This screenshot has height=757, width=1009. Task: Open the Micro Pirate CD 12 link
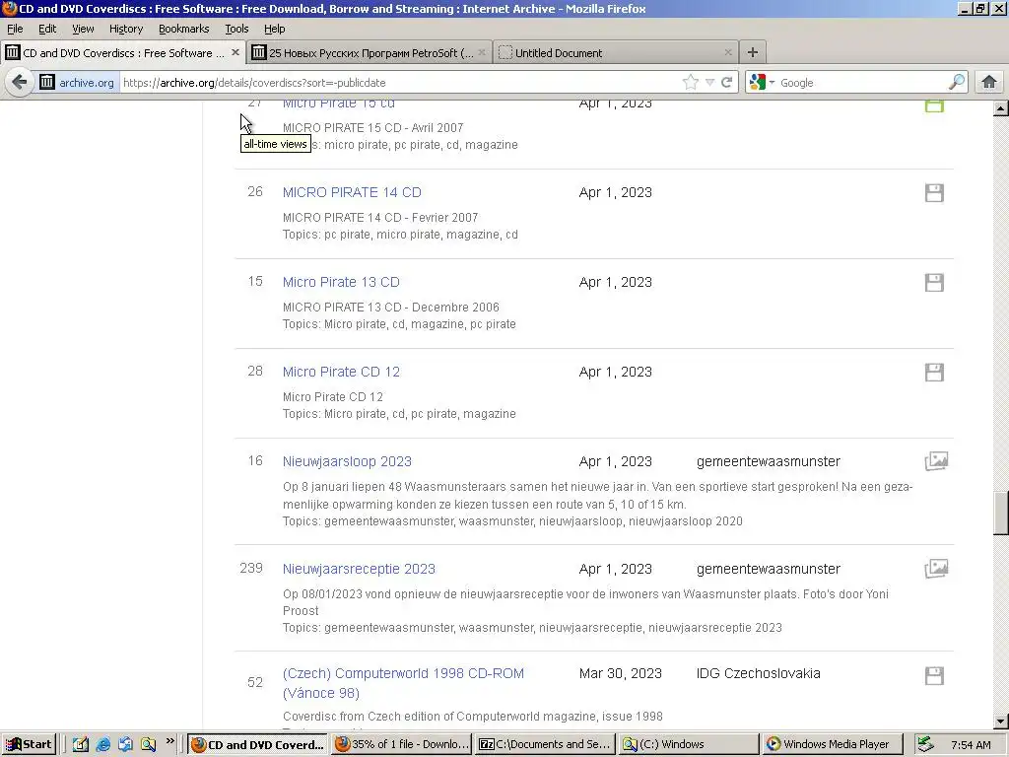pyautogui.click(x=341, y=372)
